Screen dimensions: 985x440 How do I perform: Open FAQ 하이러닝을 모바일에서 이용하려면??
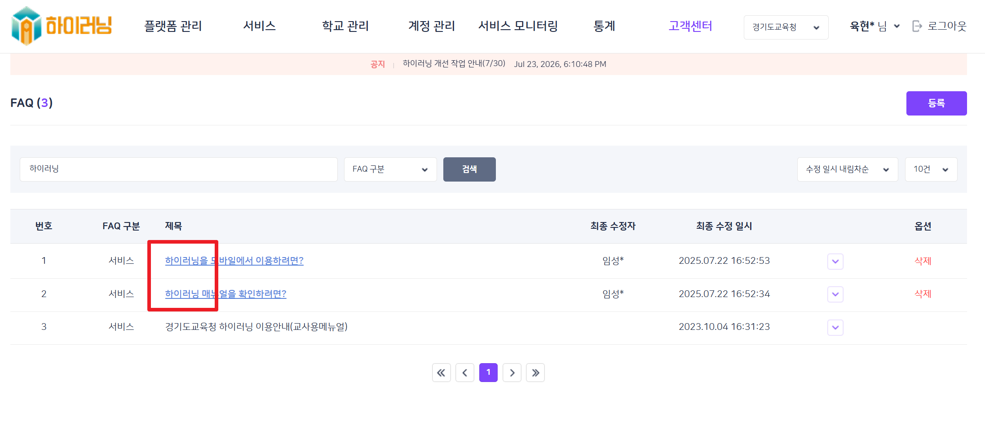(x=234, y=261)
